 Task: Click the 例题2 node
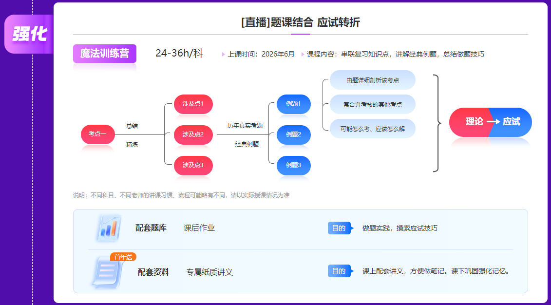coord(293,134)
